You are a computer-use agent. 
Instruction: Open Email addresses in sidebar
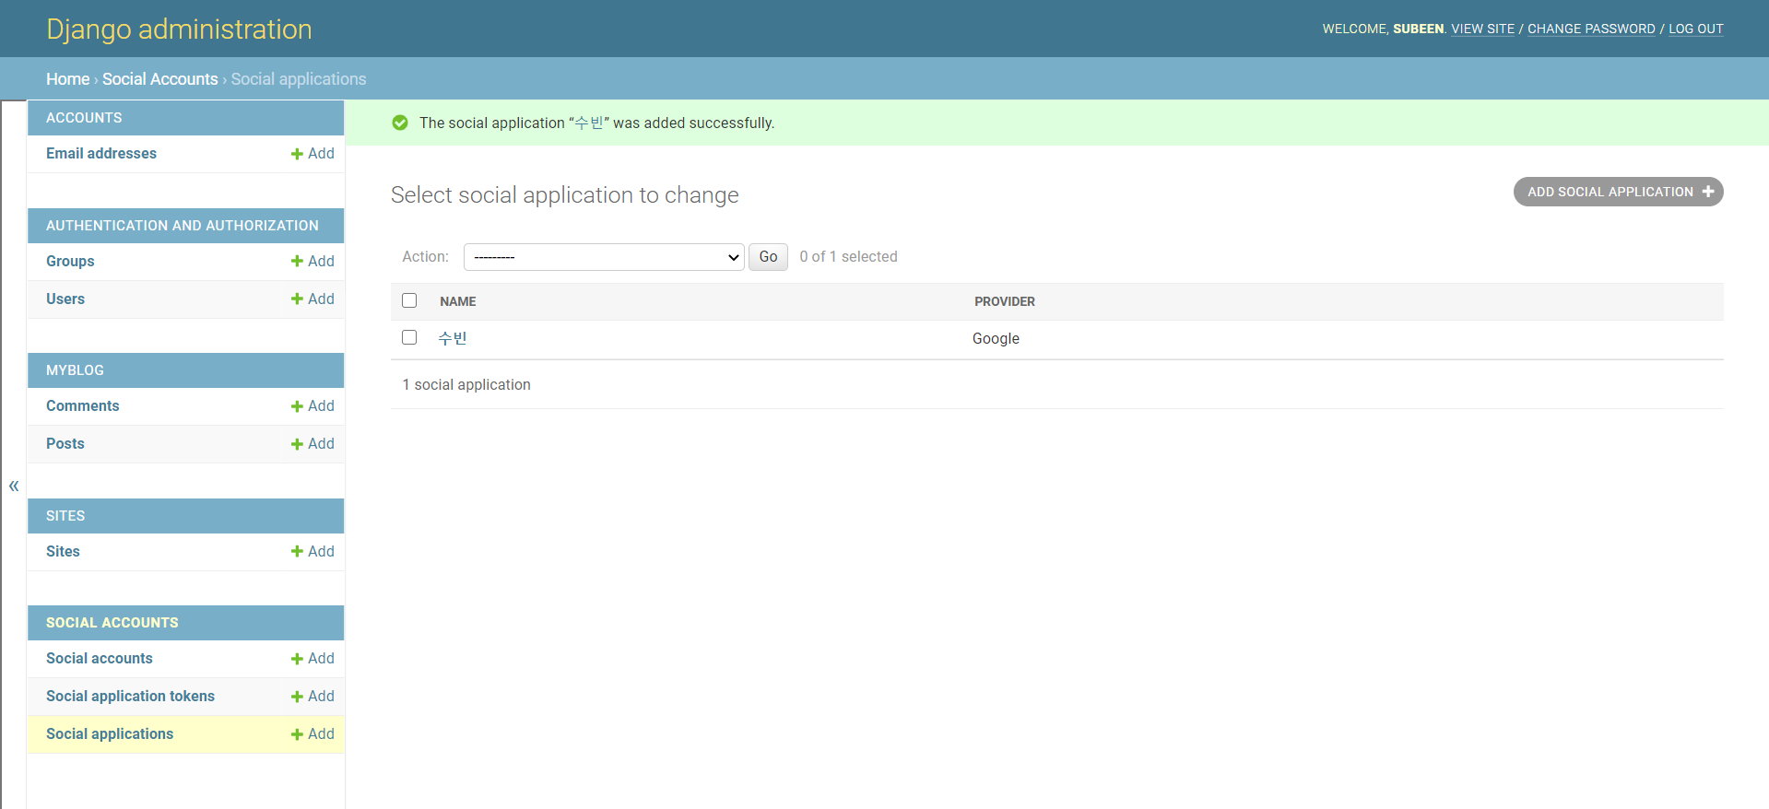tap(101, 154)
